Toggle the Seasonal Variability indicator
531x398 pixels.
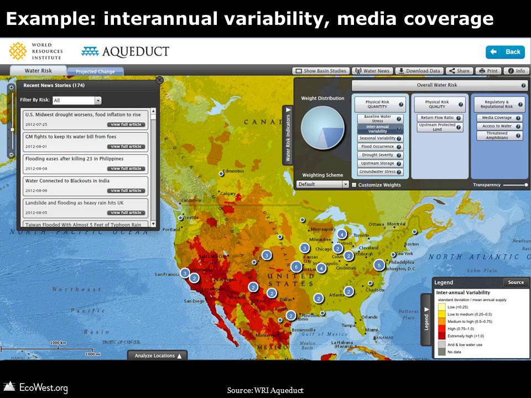pyautogui.click(x=381, y=138)
